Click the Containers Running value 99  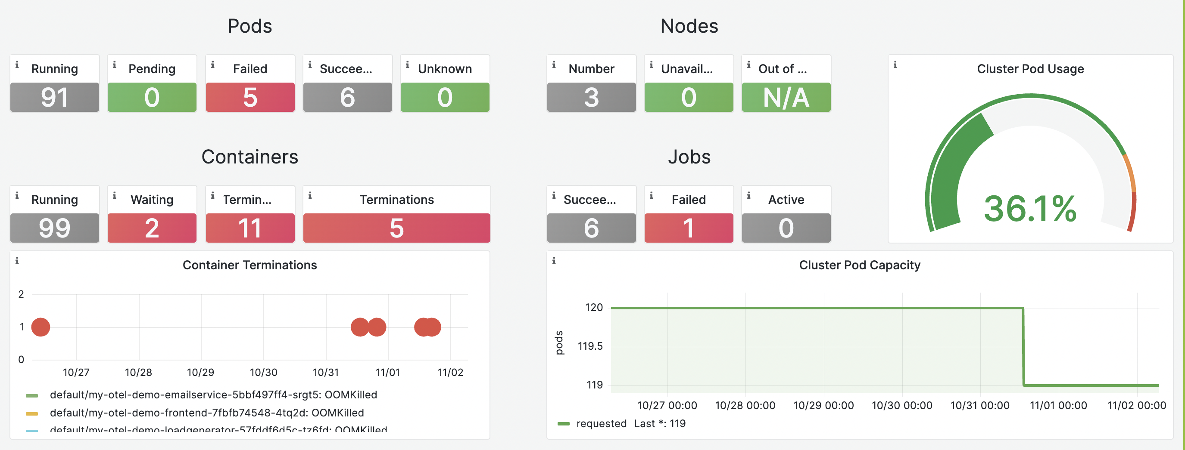(x=54, y=228)
